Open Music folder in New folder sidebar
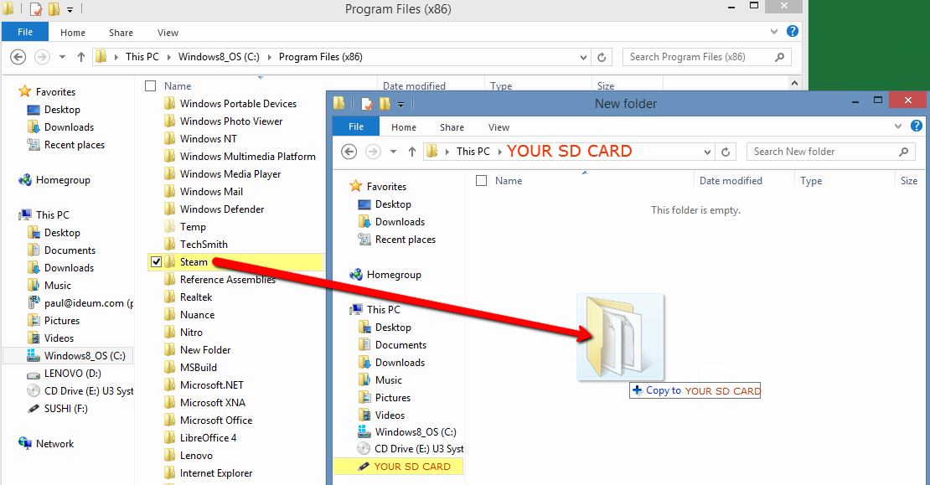Image resolution: width=930 pixels, height=485 pixels. [380, 380]
